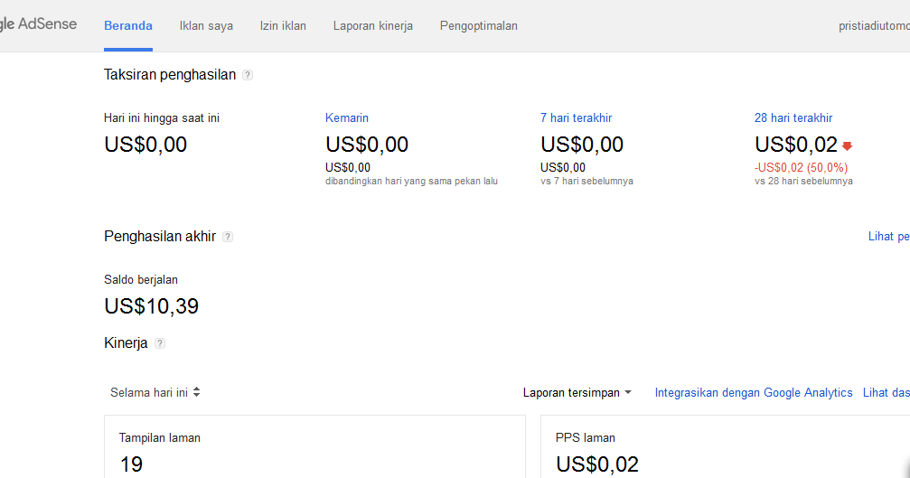The width and height of the screenshot is (910, 478).
Task: Click Integrasikan dengan Google Analytics link
Action: 754,393
